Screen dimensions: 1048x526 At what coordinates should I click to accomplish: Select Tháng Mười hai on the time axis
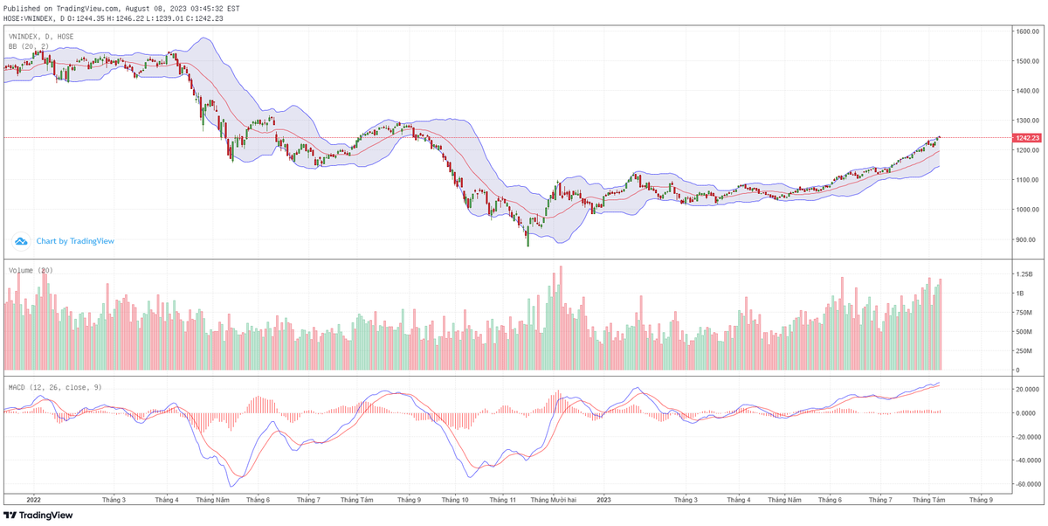tap(554, 500)
